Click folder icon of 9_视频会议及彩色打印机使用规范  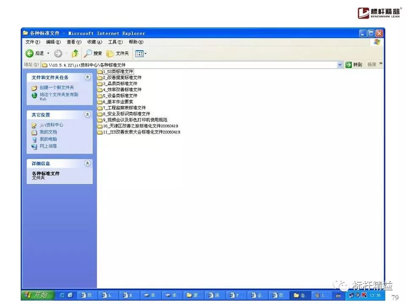coord(100,120)
